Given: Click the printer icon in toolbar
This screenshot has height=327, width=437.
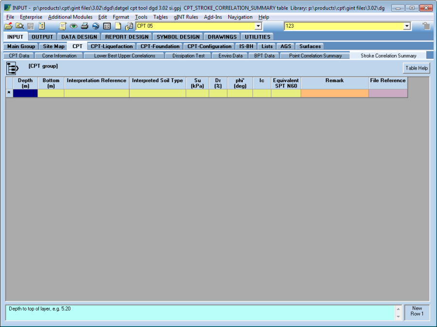Looking at the screenshot, I should tap(84, 26).
